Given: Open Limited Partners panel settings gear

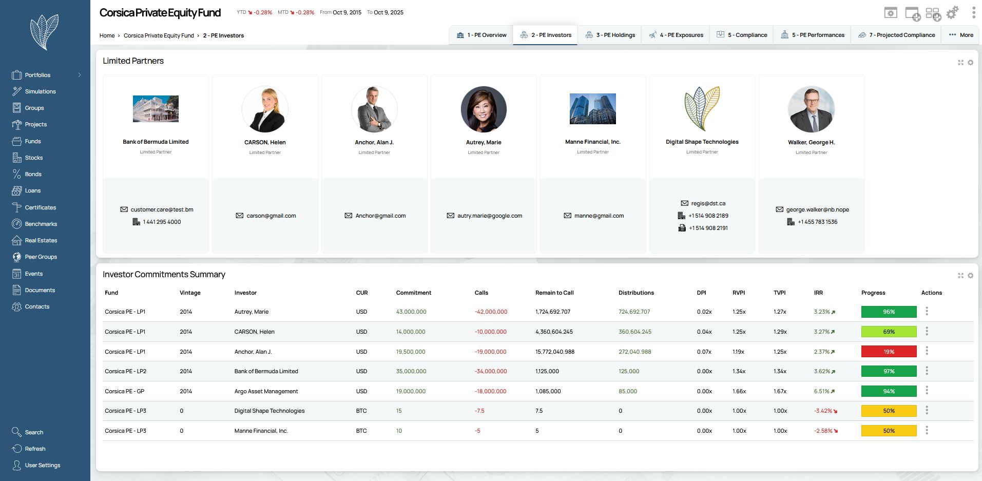Looking at the screenshot, I should point(970,63).
